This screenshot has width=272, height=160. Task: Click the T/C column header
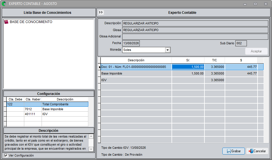coord(215,60)
